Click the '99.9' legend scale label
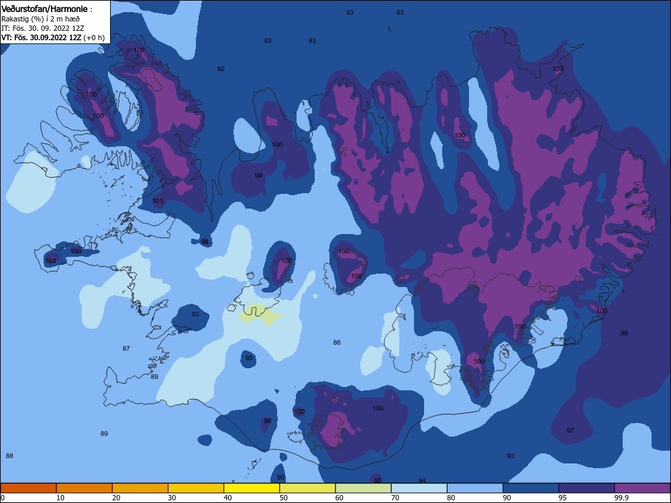Viewport: 671px width, 503px height. point(621,498)
